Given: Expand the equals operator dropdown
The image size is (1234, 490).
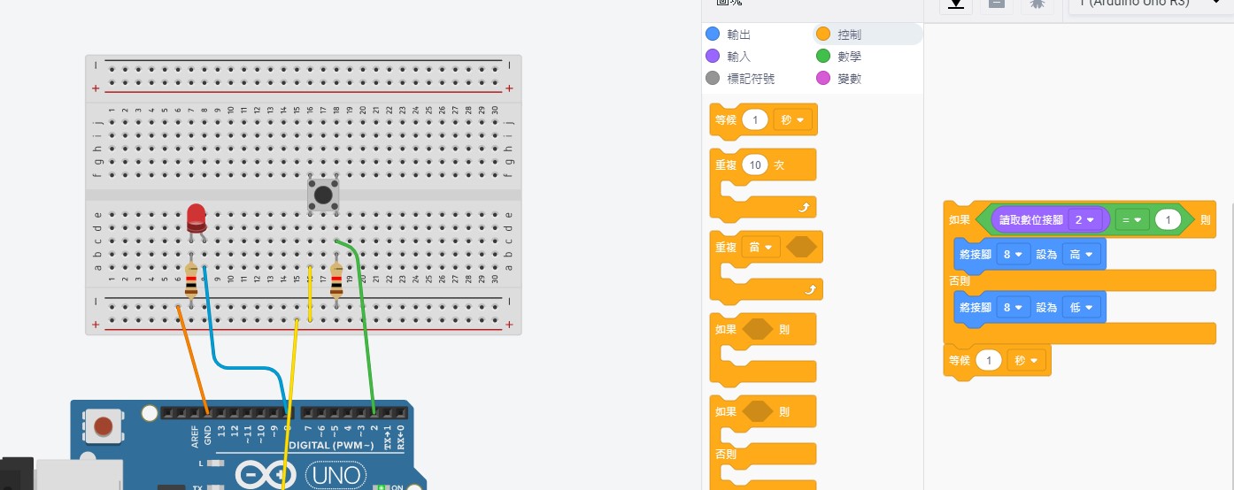Looking at the screenshot, I should click(1131, 219).
